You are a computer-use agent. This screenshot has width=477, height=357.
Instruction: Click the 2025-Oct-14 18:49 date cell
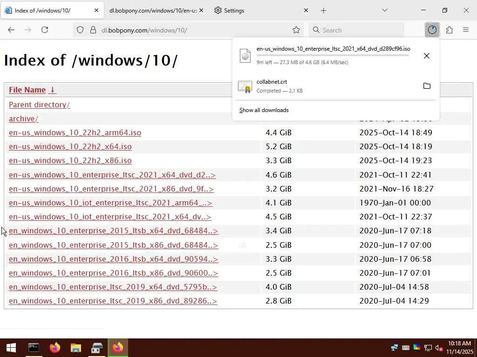(396, 132)
